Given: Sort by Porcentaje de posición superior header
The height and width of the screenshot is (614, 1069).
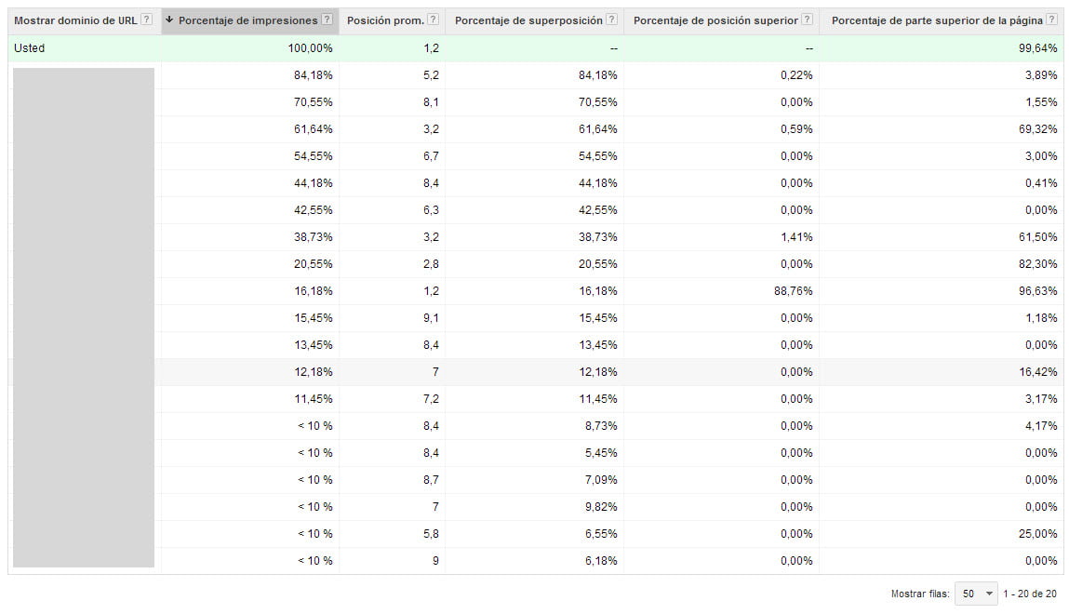Looking at the screenshot, I should pyautogui.click(x=714, y=20).
